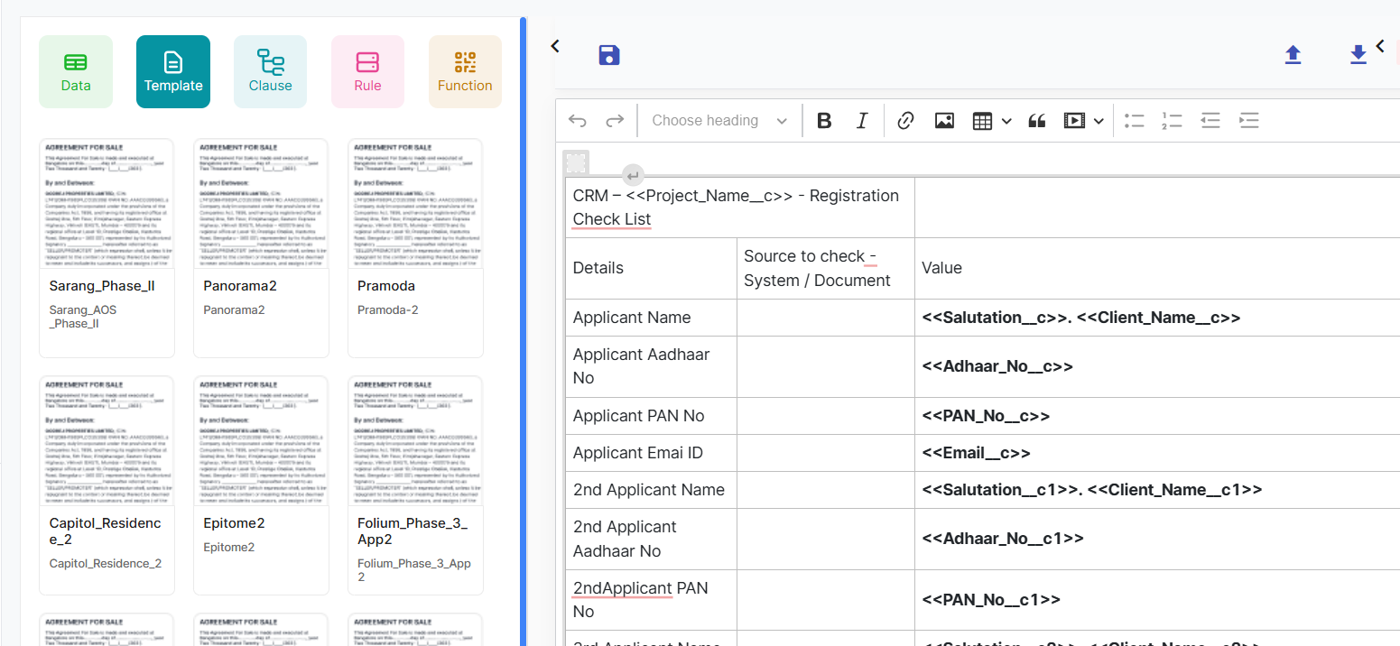Click the save floppy disk icon
This screenshot has height=646, width=1400.
coord(609,55)
